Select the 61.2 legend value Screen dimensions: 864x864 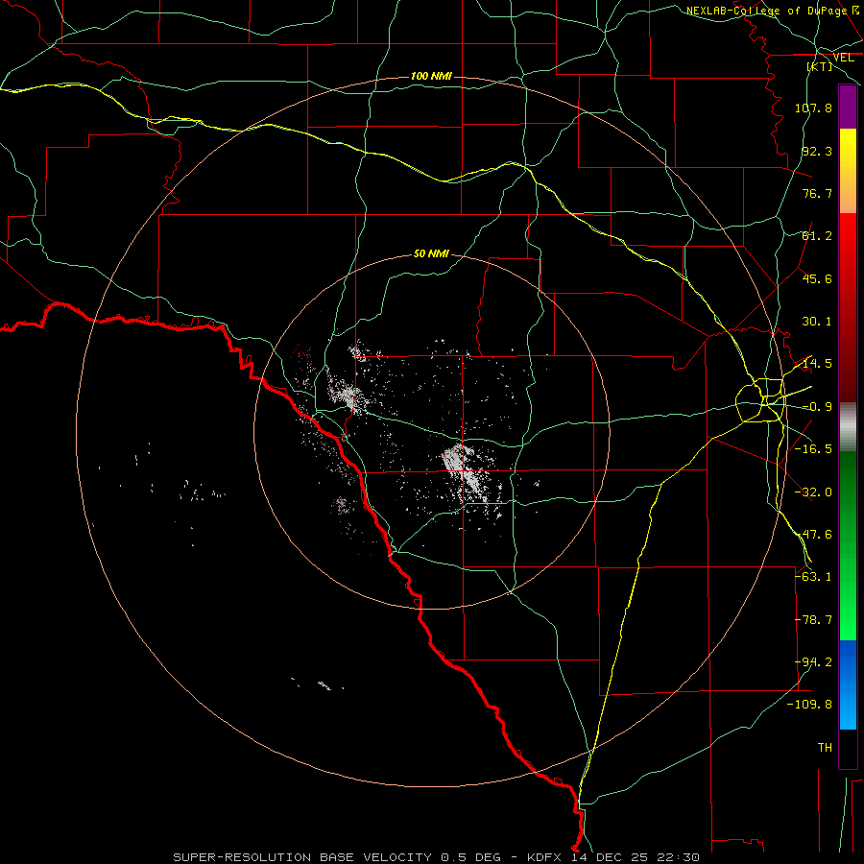point(817,236)
